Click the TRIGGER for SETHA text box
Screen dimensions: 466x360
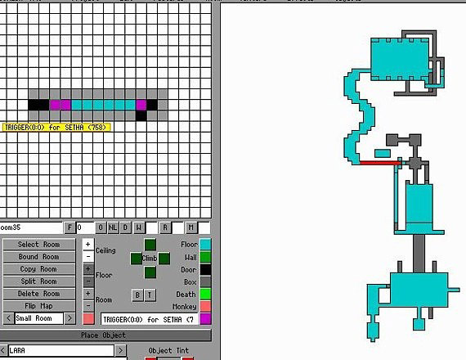150,319
